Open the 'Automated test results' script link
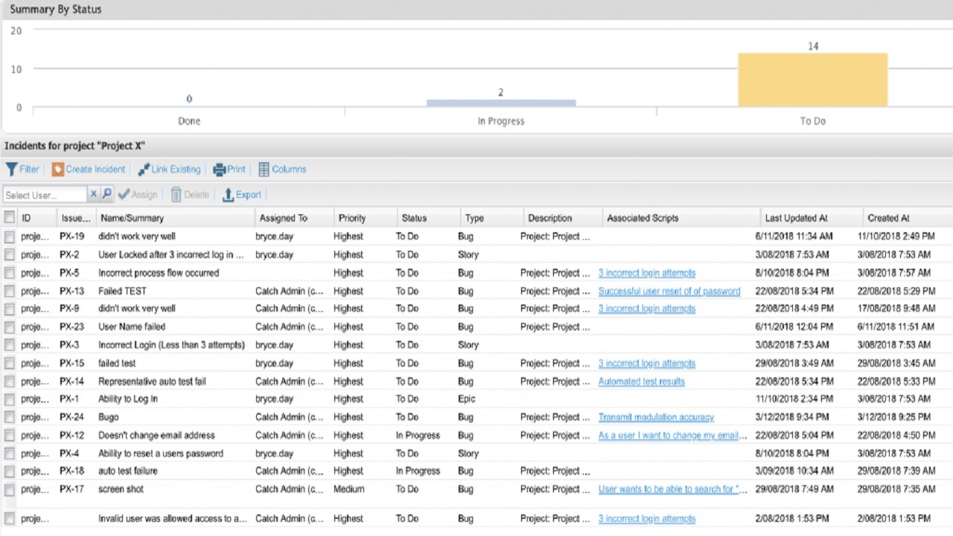 click(642, 381)
